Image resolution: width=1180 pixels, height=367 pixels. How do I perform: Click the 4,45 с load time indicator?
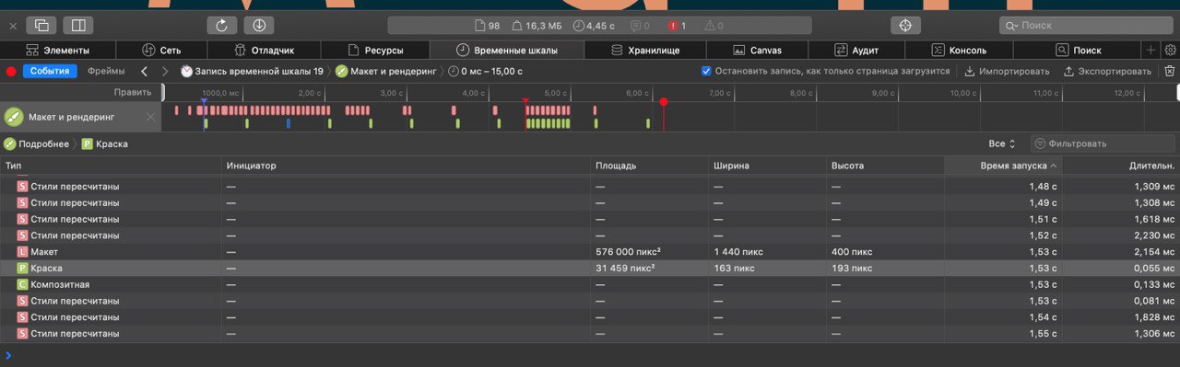point(593,26)
